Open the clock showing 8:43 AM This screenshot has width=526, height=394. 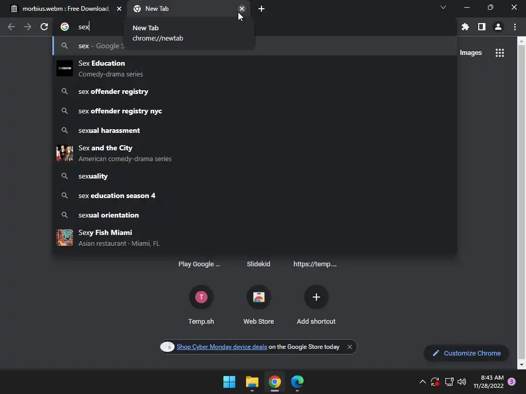tap(489, 382)
